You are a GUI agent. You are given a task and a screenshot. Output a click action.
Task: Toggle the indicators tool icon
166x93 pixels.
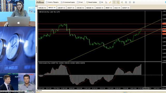pos(118,2)
